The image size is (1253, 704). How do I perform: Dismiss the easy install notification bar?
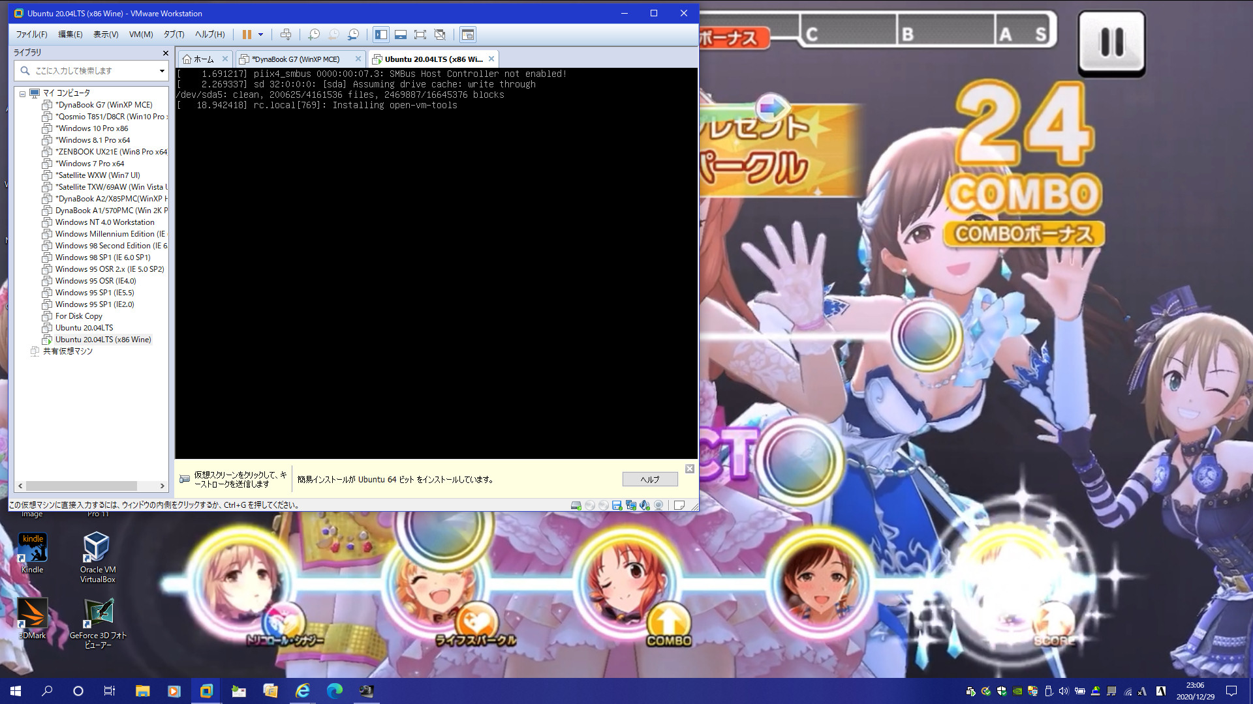tap(690, 469)
